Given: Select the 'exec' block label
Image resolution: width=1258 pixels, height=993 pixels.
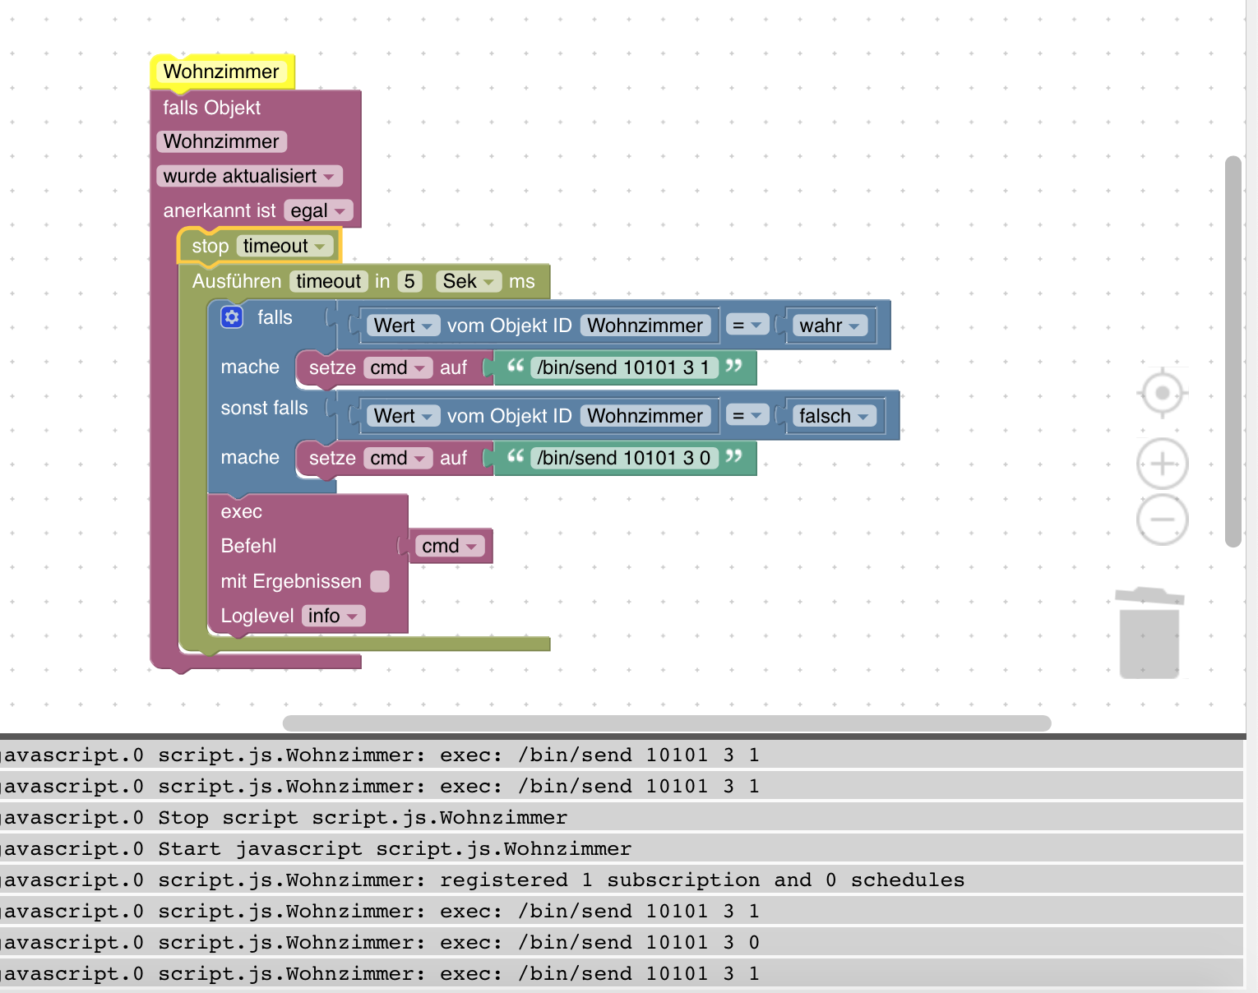Looking at the screenshot, I should tap(241, 511).
